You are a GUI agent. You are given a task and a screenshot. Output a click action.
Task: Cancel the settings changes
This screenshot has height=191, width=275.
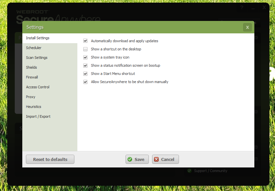[166, 159]
